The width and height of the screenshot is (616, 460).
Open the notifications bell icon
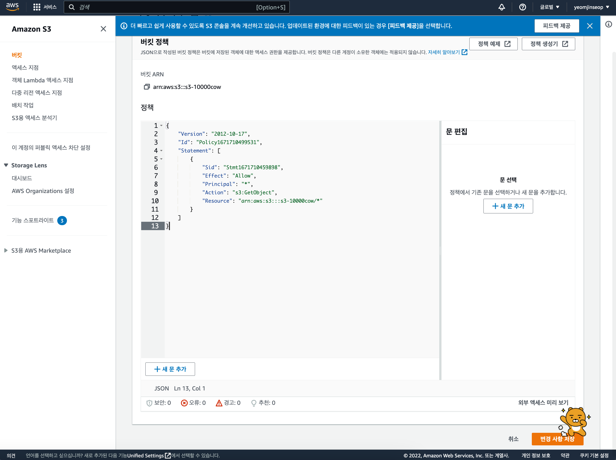pyautogui.click(x=501, y=7)
